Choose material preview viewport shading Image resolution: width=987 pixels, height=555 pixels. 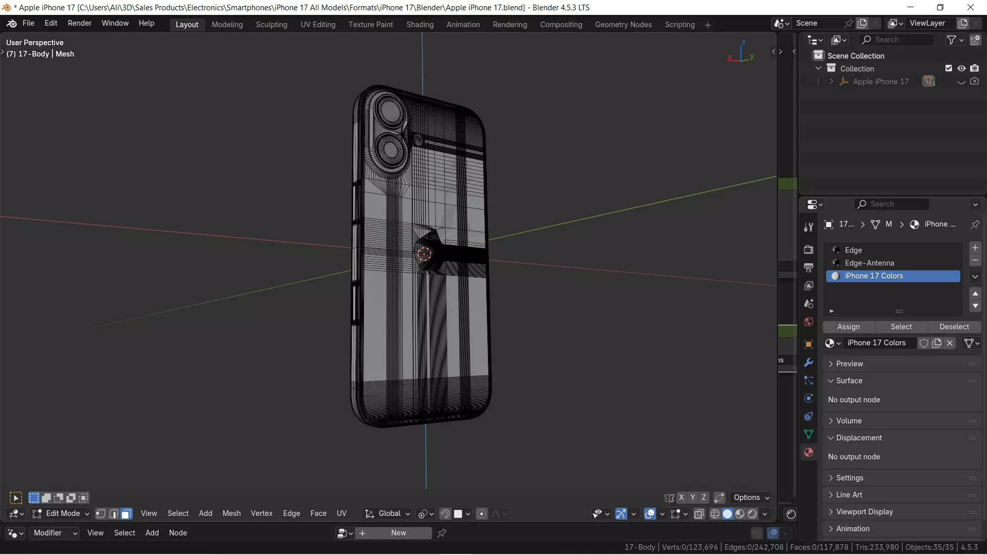tap(740, 514)
